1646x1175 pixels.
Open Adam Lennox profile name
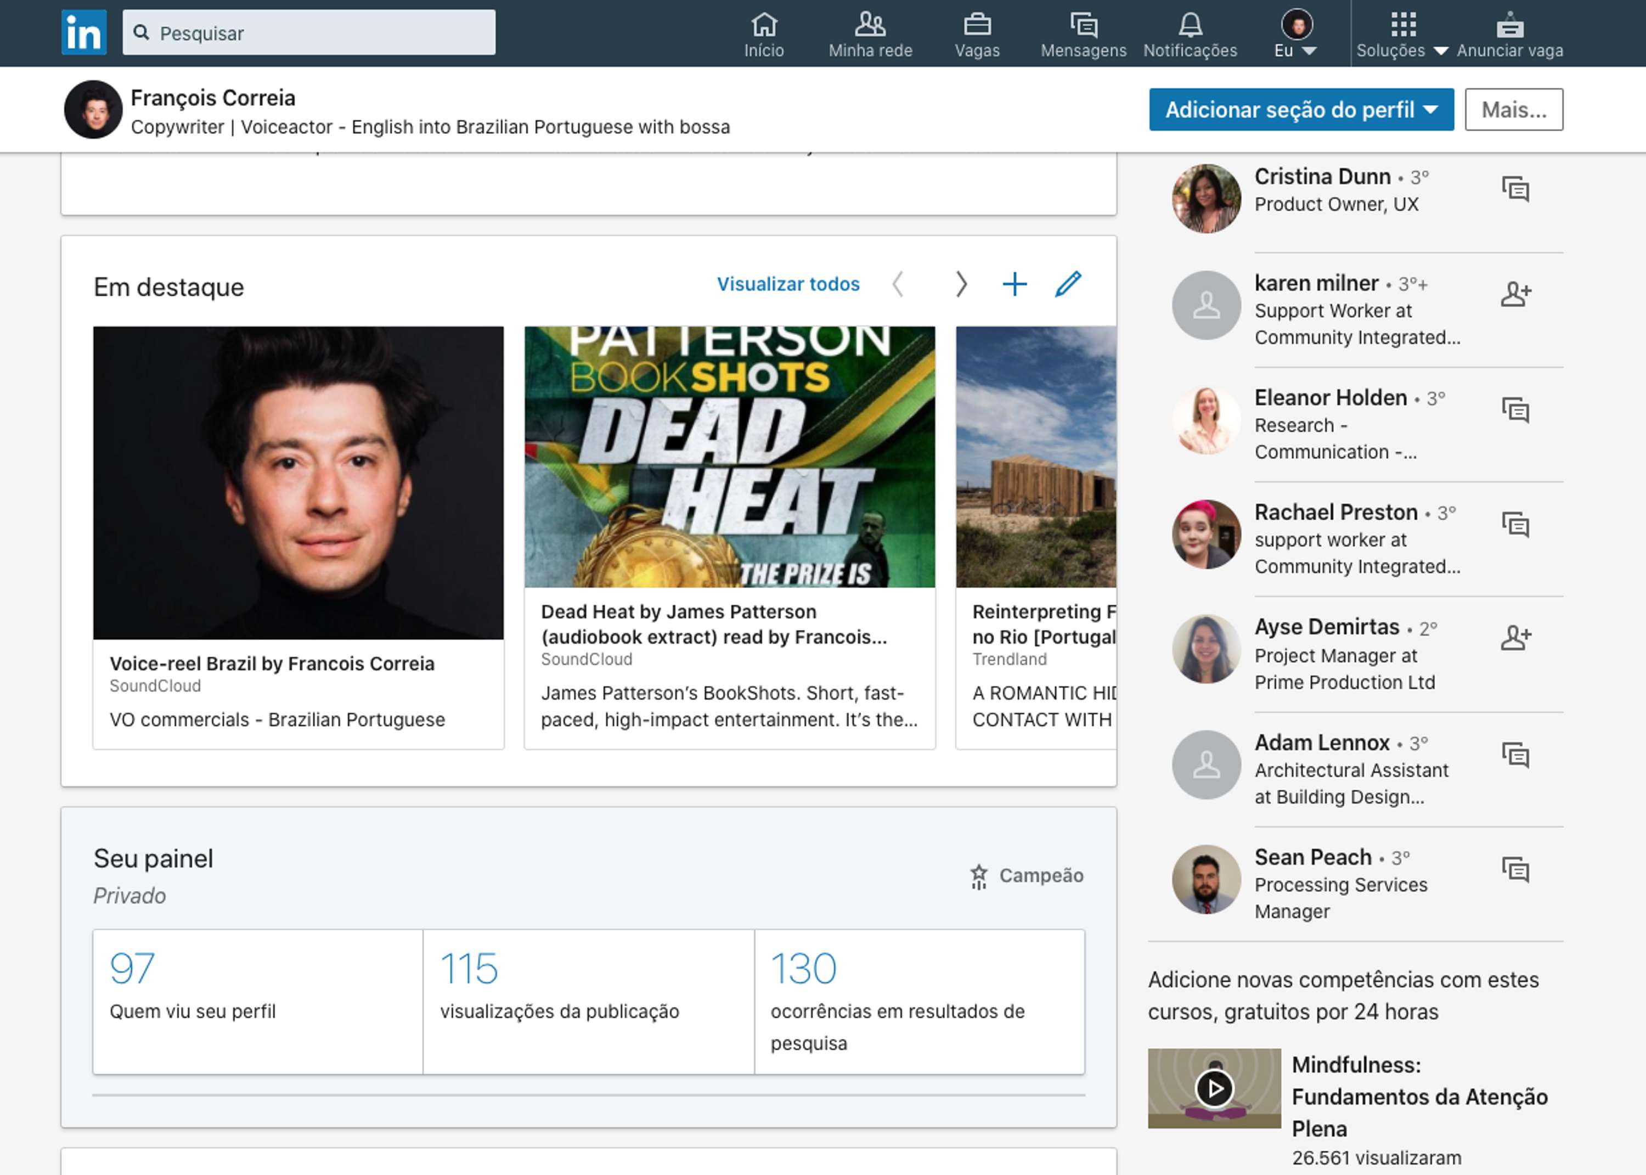[x=1322, y=743]
